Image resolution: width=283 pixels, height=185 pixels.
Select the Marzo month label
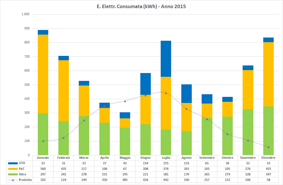click(84, 158)
